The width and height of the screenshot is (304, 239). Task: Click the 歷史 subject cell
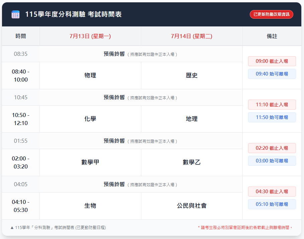[x=192, y=76]
